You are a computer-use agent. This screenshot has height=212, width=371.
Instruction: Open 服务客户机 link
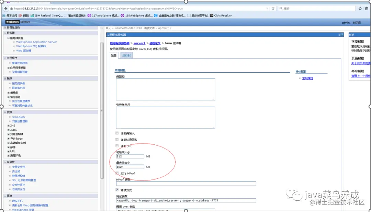tap(19, 88)
